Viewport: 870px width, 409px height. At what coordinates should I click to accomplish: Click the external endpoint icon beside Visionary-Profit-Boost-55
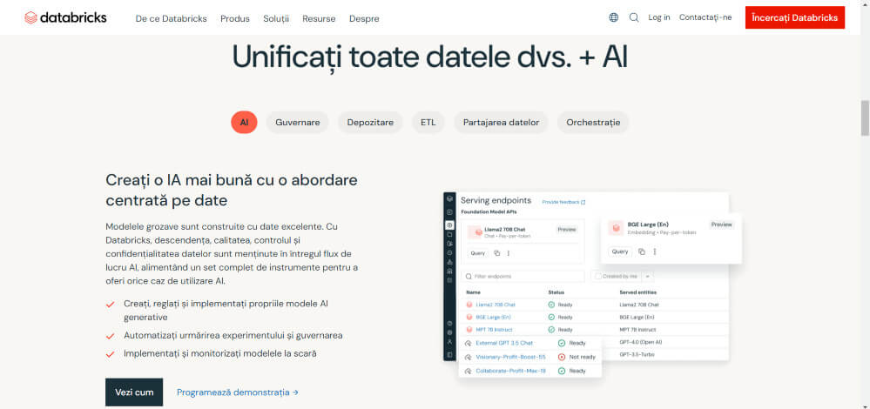pos(469,358)
